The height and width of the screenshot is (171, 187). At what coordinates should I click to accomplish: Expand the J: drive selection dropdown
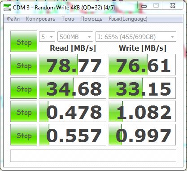pyautogui.click(x=136, y=37)
